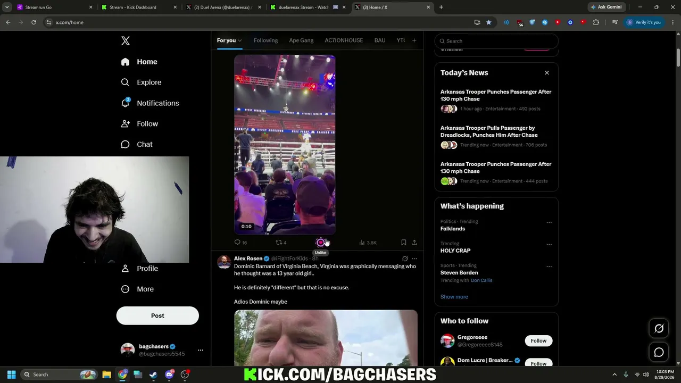This screenshot has width=681, height=383.
Task: Open the floating Grok button
Action: (659, 329)
